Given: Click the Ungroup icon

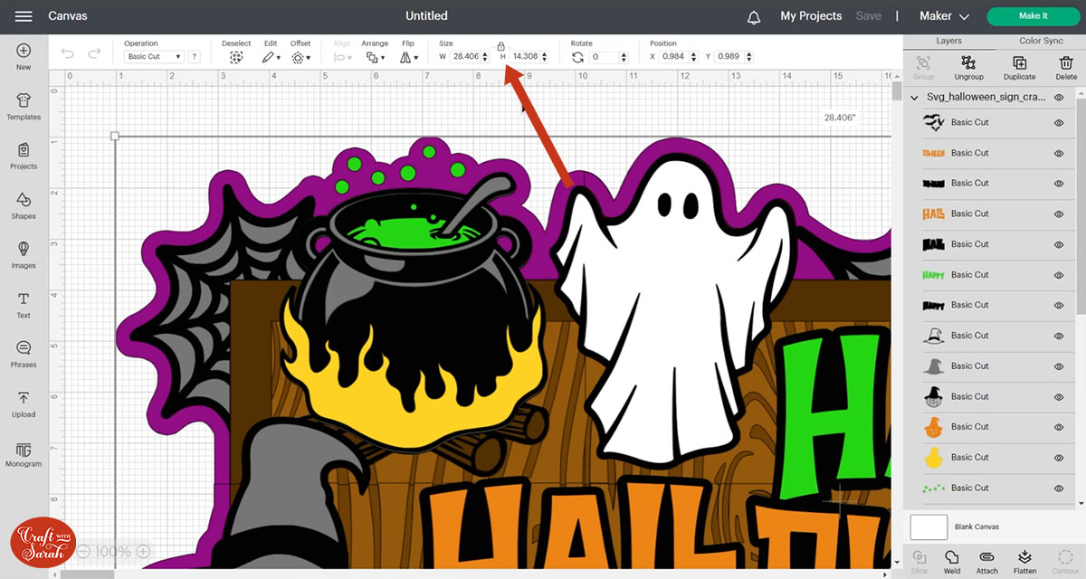Looking at the screenshot, I should (969, 67).
